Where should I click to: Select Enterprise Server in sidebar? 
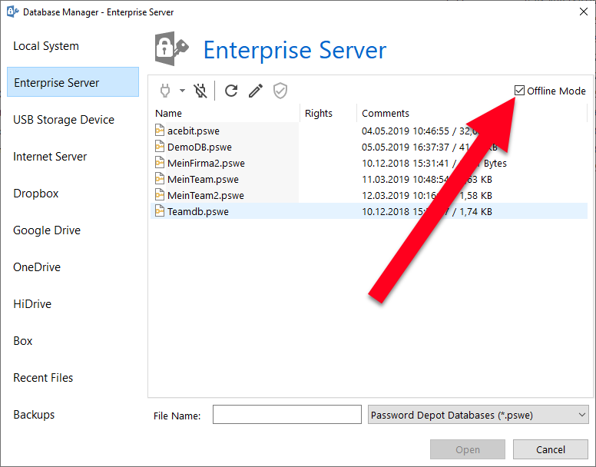[73, 82]
